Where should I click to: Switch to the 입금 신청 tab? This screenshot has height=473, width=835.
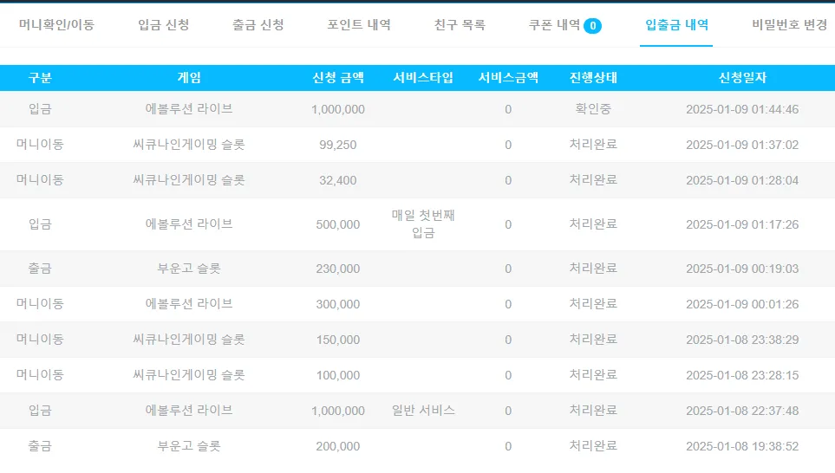[x=164, y=25]
